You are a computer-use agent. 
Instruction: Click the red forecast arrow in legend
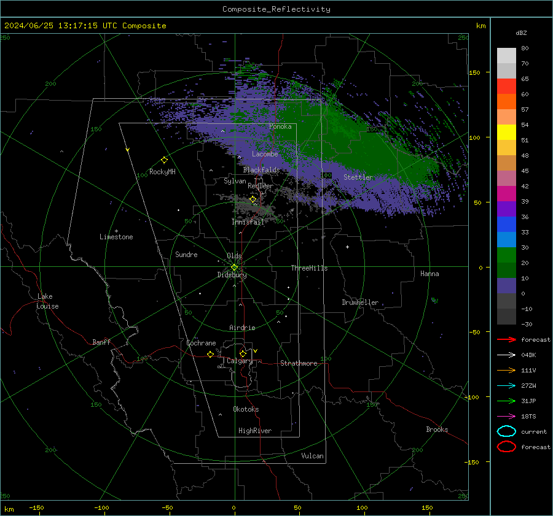pos(506,339)
